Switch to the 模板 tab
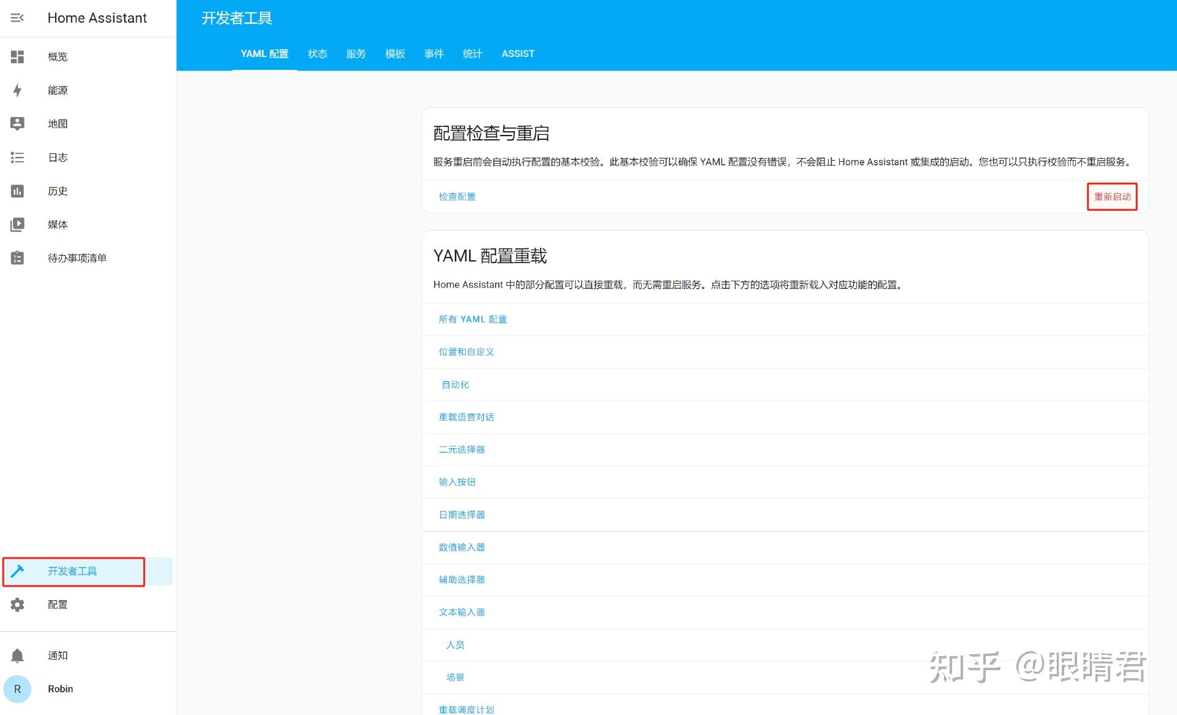This screenshot has width=1177, height=715. click(394, 53)
